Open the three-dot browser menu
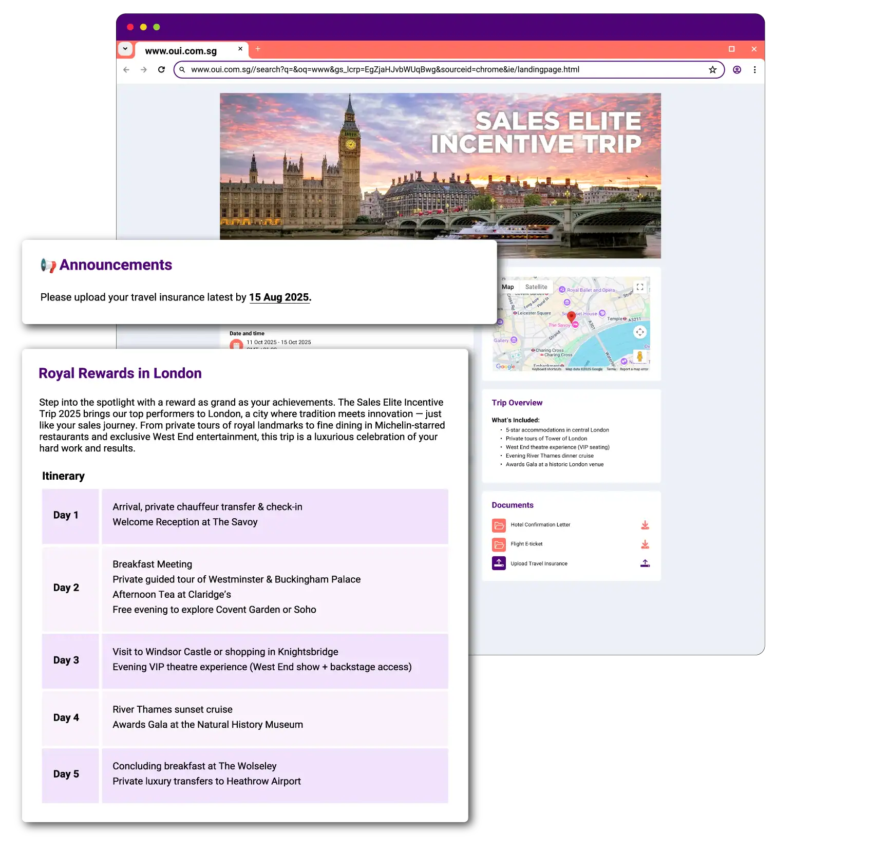 click(754, 70)
